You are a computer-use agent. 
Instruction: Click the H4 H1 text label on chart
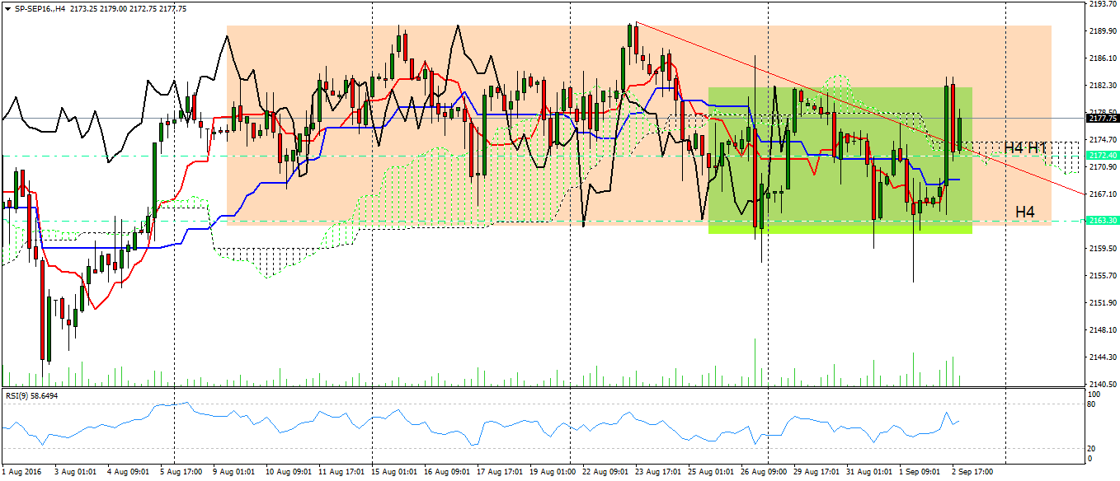[1025, 148]
